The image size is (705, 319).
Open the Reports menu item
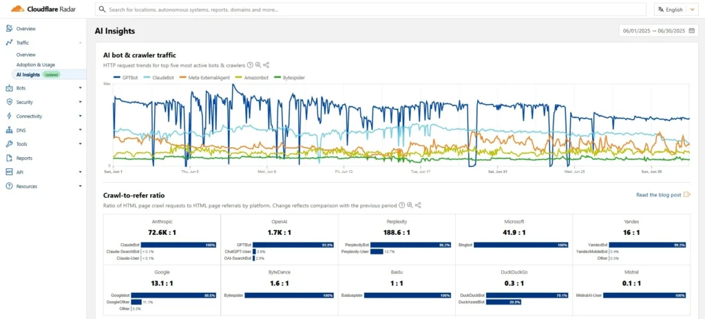point(24,158)
